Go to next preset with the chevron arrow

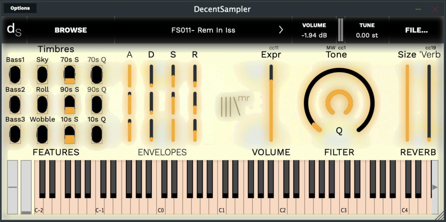281,30
